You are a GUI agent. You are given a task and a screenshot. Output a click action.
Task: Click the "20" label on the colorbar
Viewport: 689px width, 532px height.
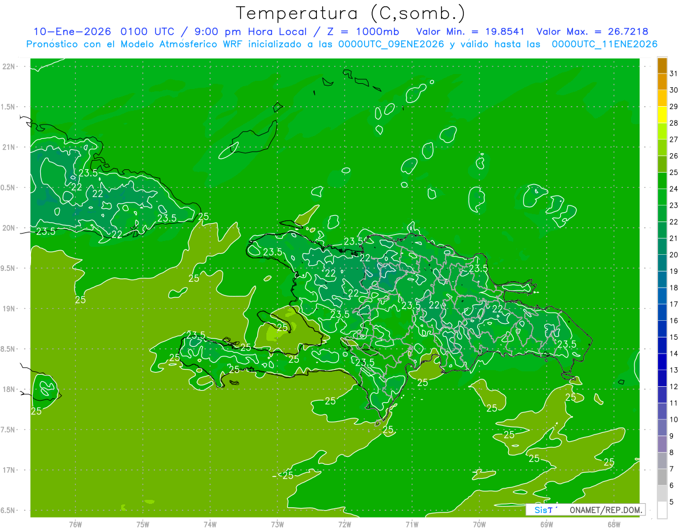point(674,255)
